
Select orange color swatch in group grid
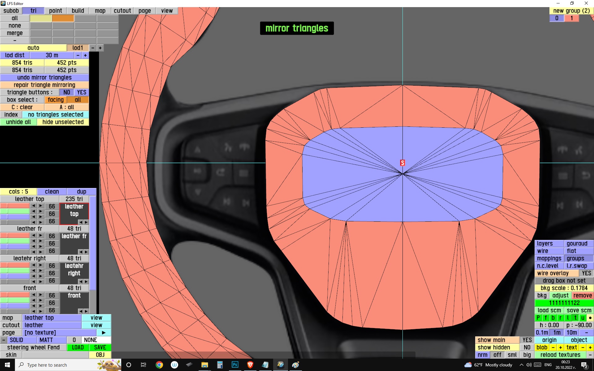click(x=63, y=18)
